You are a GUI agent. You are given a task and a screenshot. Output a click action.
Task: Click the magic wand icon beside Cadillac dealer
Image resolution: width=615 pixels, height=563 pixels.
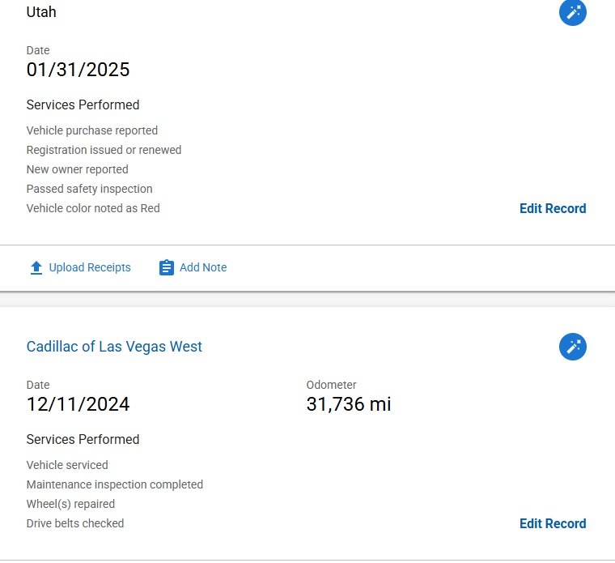[x=573, y=347]
